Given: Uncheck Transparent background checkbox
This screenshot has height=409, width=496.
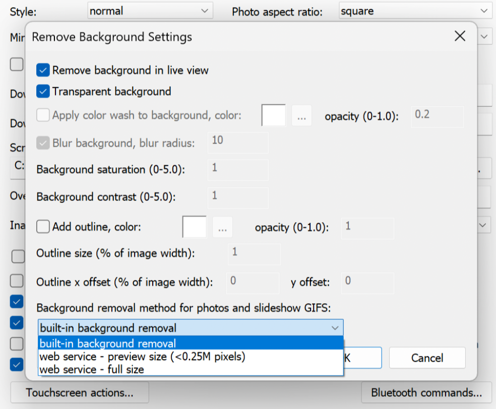Looking at the screenshot, I should click(43, 92).
